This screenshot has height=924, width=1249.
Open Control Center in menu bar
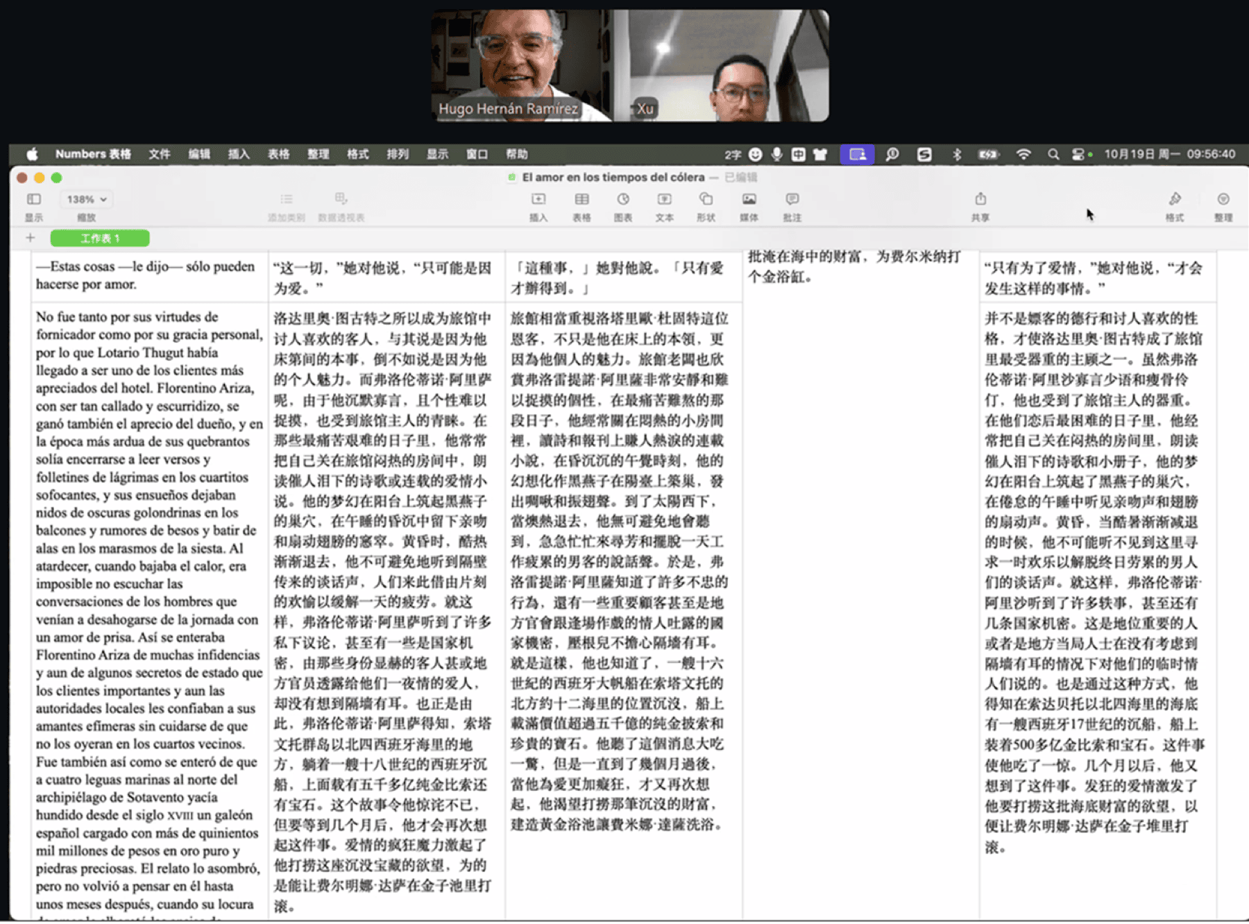click(x=1078, y=154)
